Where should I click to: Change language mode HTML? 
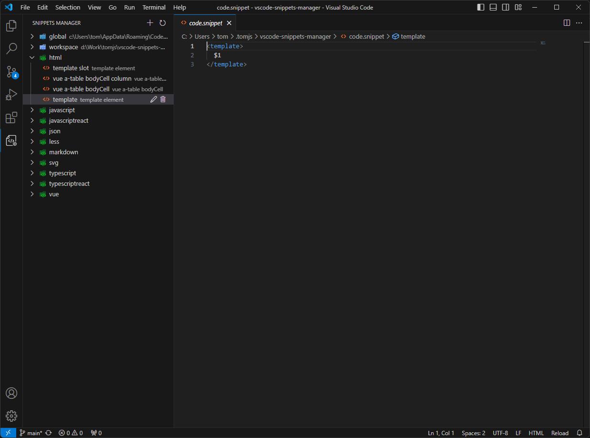click(536, 433)
